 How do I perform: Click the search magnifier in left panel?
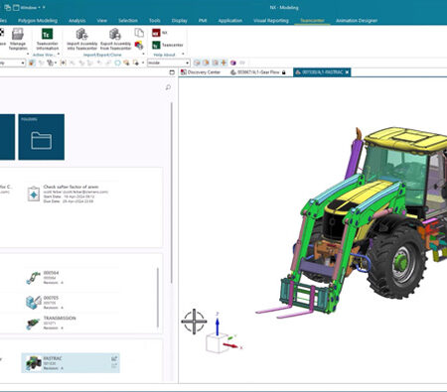pos(168,87)
